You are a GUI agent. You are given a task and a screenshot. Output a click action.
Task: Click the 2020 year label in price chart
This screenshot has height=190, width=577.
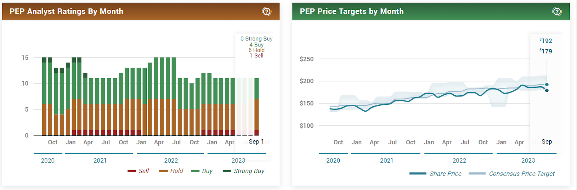333,160
